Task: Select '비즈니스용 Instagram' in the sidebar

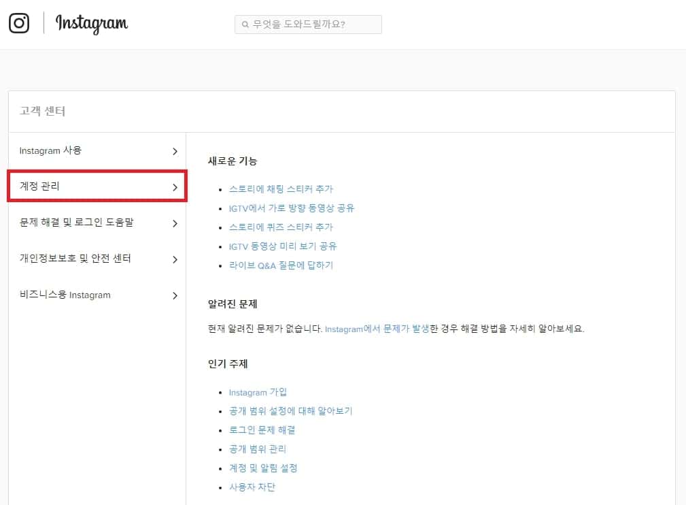Action: tap(65, 295)
